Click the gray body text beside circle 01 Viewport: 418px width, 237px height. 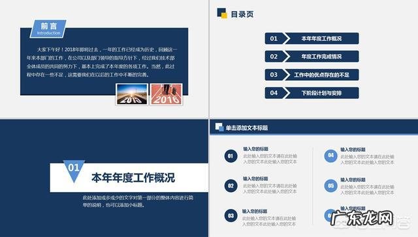tap(270, 159)
